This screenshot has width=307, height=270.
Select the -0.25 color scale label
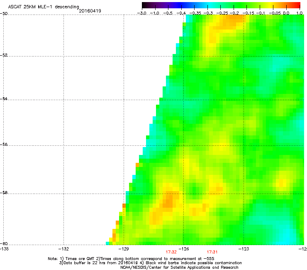(x=222, y=13)
